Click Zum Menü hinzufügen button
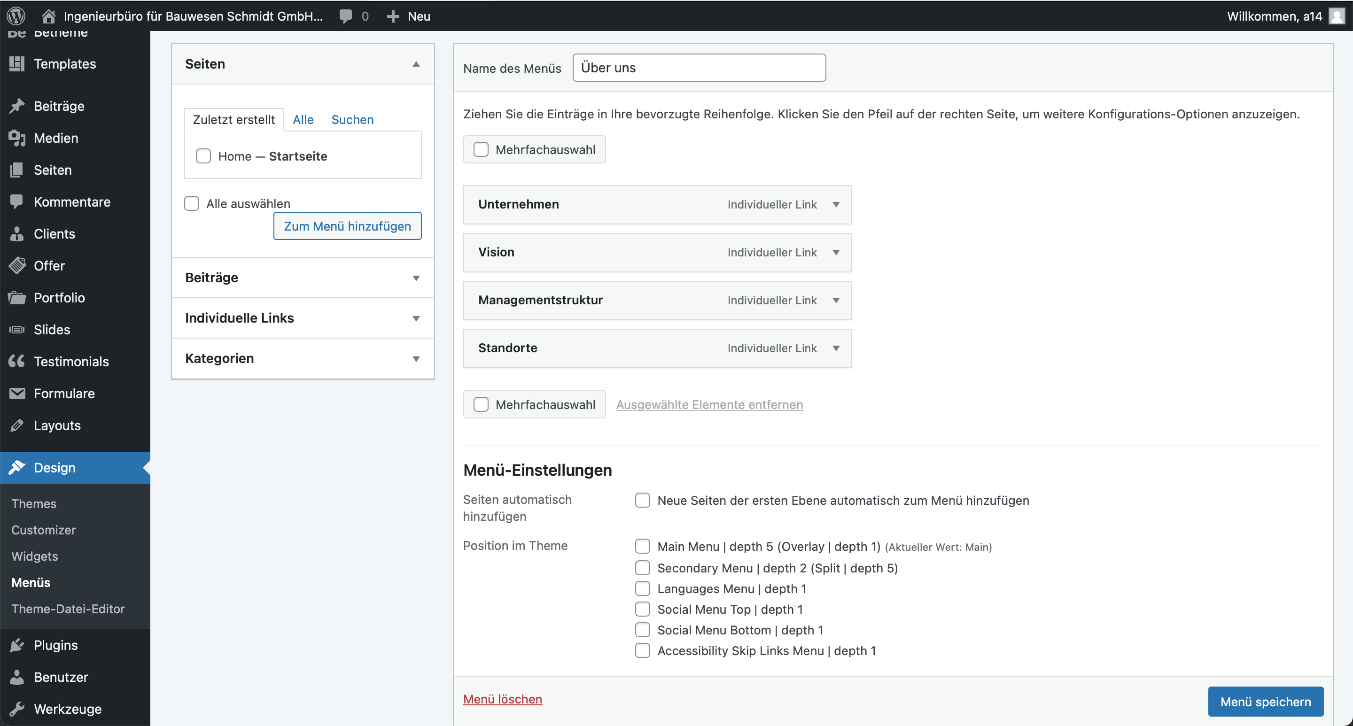Viewport: 1353px width, 726px height. [347, 225]
